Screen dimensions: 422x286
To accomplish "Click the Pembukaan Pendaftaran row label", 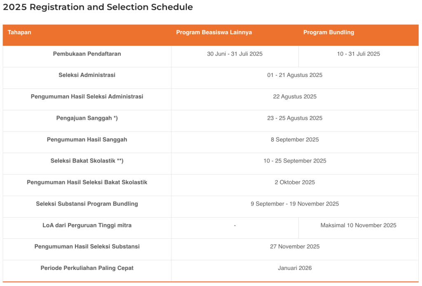I will (87, 54).
